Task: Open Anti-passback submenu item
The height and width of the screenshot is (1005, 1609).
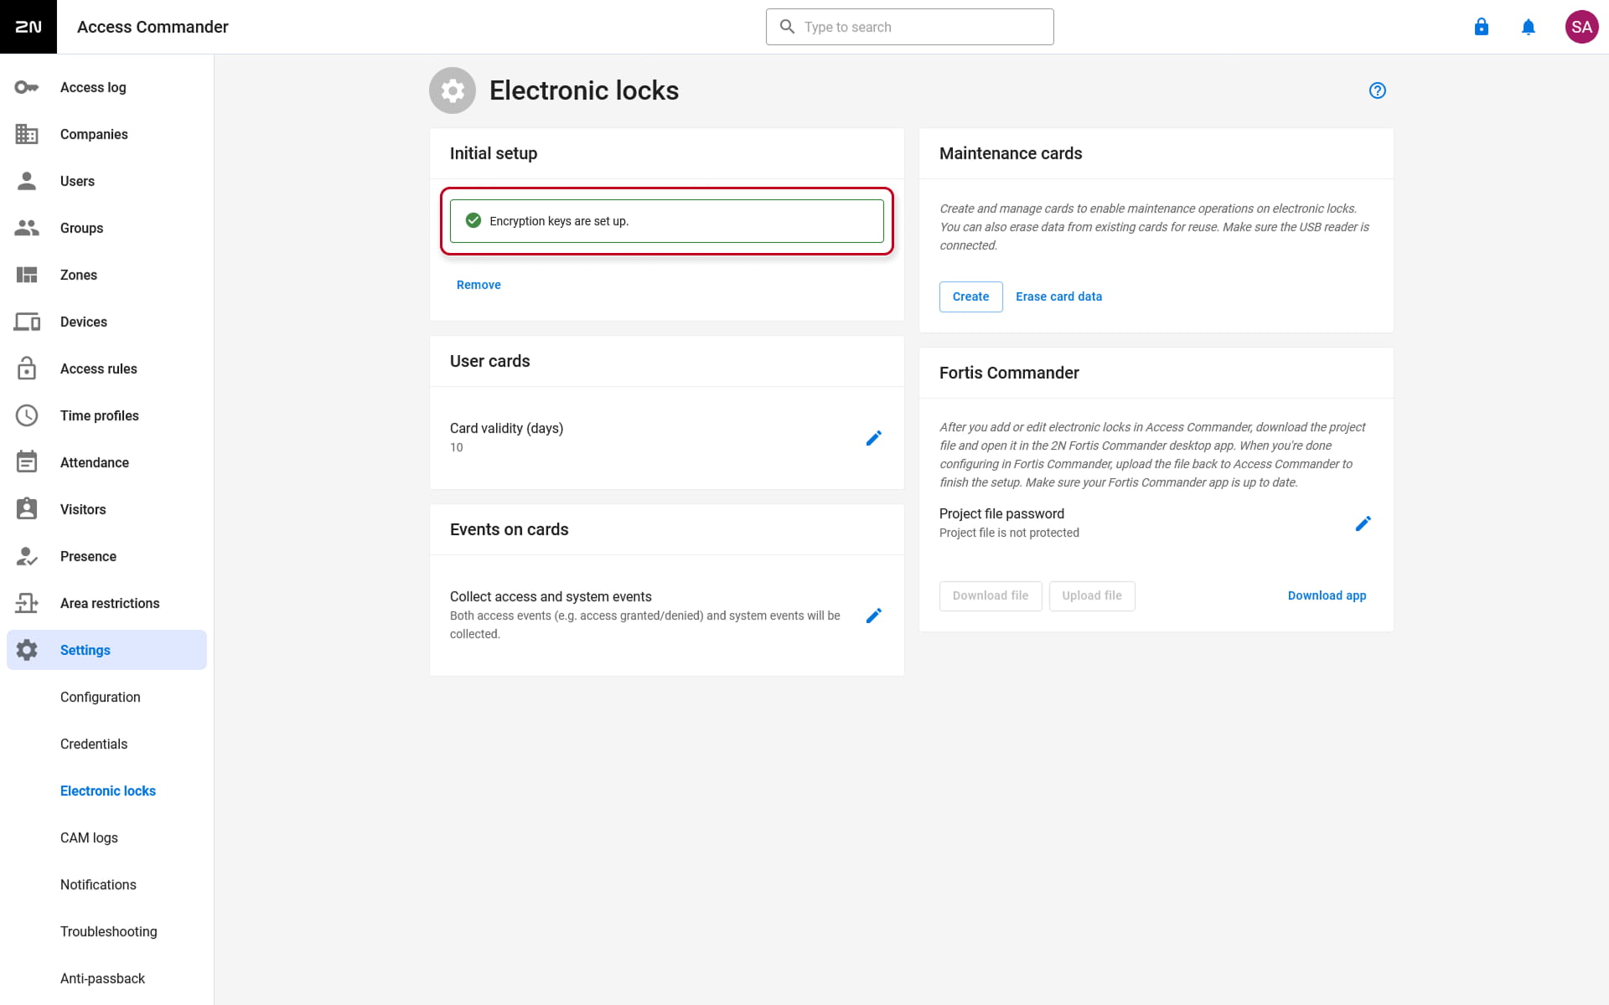Action: click(106, 978)
